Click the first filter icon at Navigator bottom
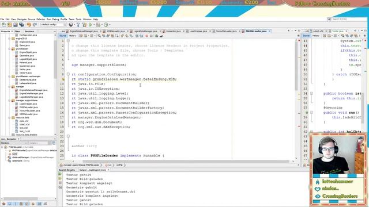The image size is (369, 207). [x=3, y=204]
